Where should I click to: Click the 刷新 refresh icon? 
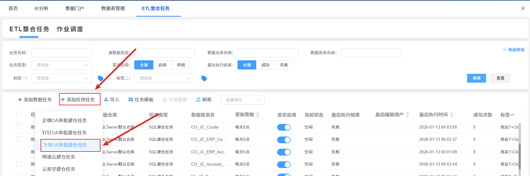[198, 100]
